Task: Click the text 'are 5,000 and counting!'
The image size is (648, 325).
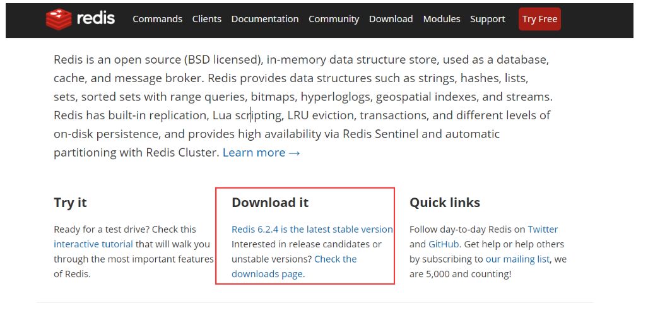Action: tap(461, 274)
